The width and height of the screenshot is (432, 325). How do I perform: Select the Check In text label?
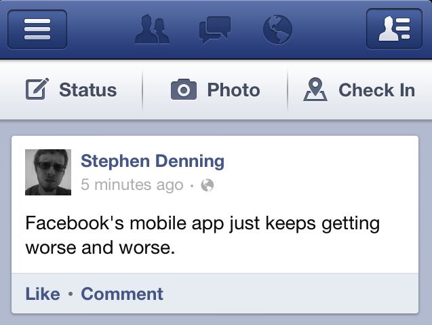click(376, 90)
